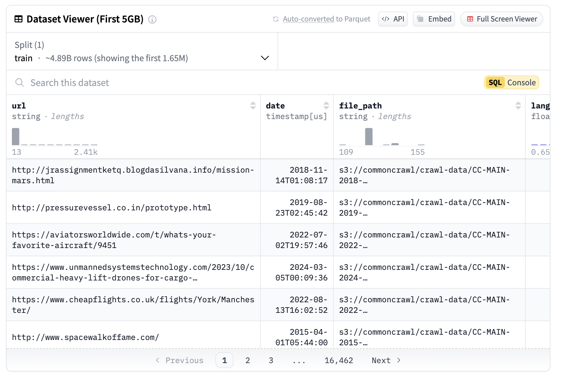Select the pressurevessel.co.in url cell
This screenshot has width=561, height=379.
coord(133,207)
